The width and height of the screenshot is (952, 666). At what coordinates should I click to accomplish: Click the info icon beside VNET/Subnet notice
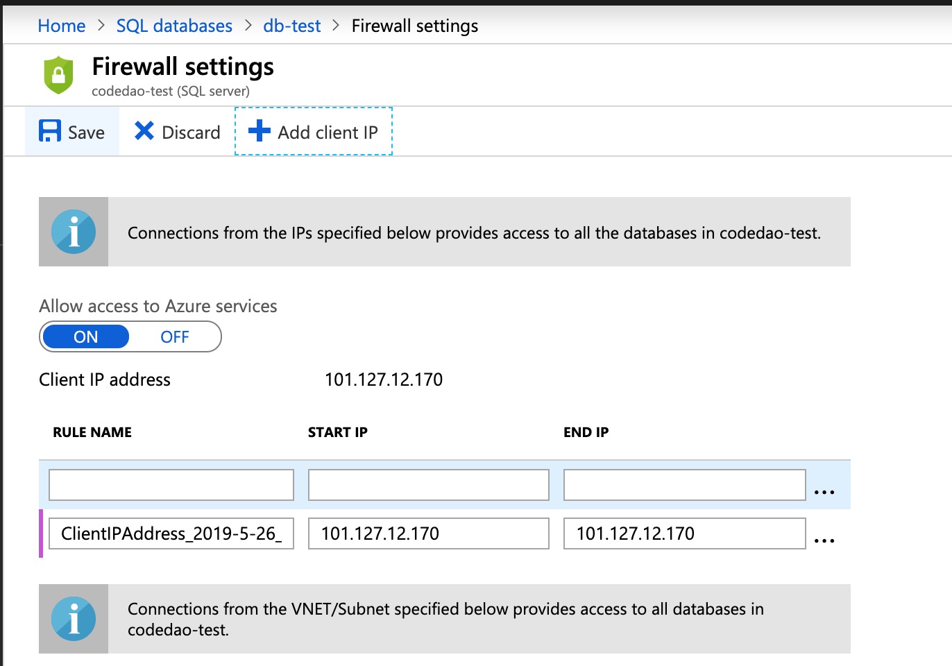pyautogui.click(x=74, y=618)
